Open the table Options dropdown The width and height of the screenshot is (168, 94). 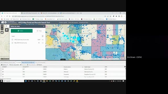5,65
